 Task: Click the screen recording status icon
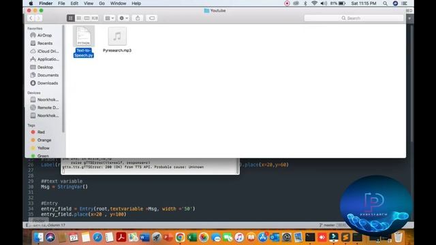click(287, 3)
